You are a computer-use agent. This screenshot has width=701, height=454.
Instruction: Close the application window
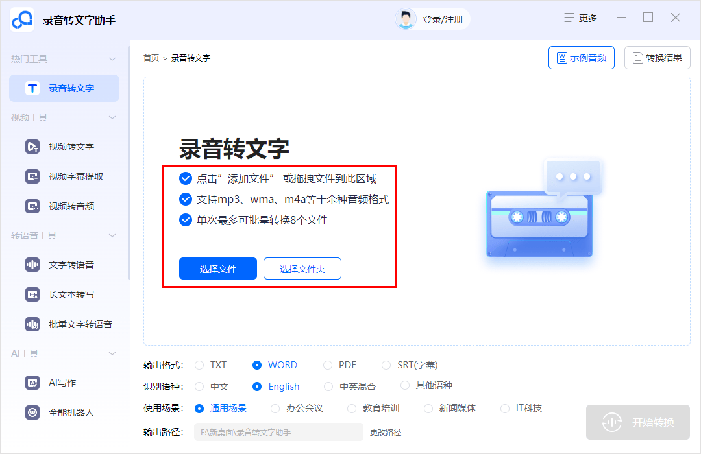click(x=676, y=18)
